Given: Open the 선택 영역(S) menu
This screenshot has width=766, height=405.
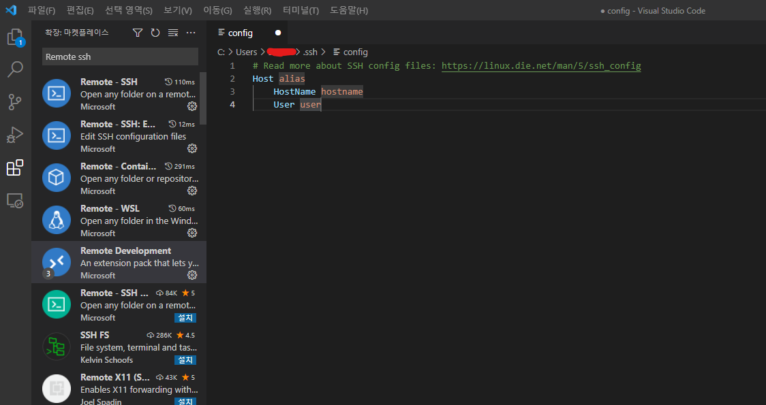Looking at the screenshot, I should coord(129,10).
